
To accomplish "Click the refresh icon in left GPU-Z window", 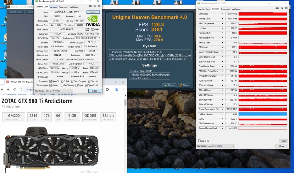I will [94, 6].
